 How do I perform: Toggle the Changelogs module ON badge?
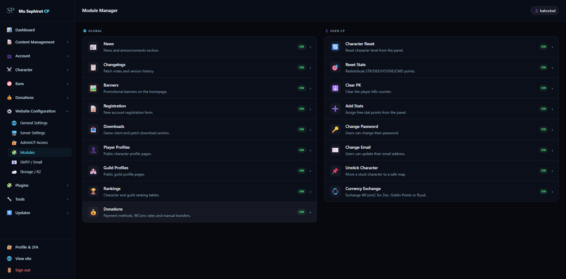(302, 68)
